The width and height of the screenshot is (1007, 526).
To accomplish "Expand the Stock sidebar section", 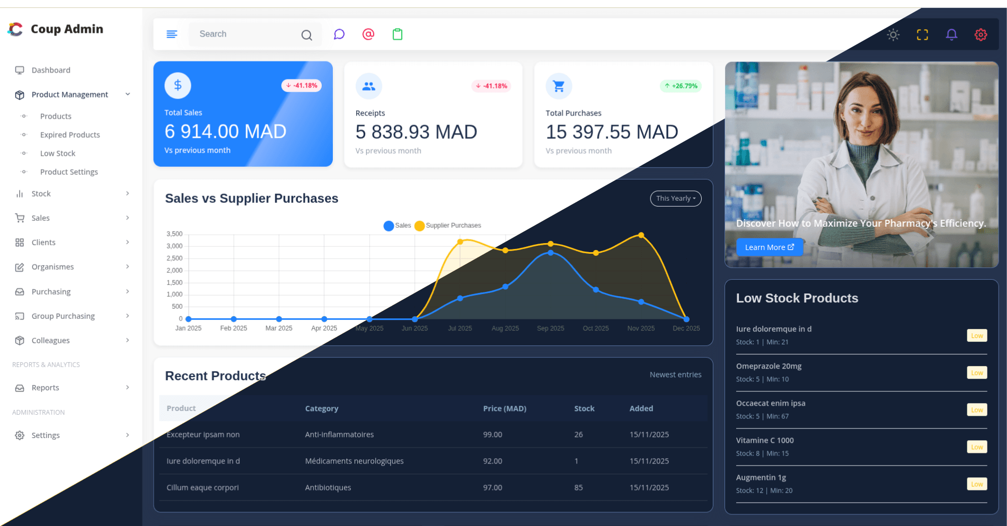I will (x=41, y=193).
